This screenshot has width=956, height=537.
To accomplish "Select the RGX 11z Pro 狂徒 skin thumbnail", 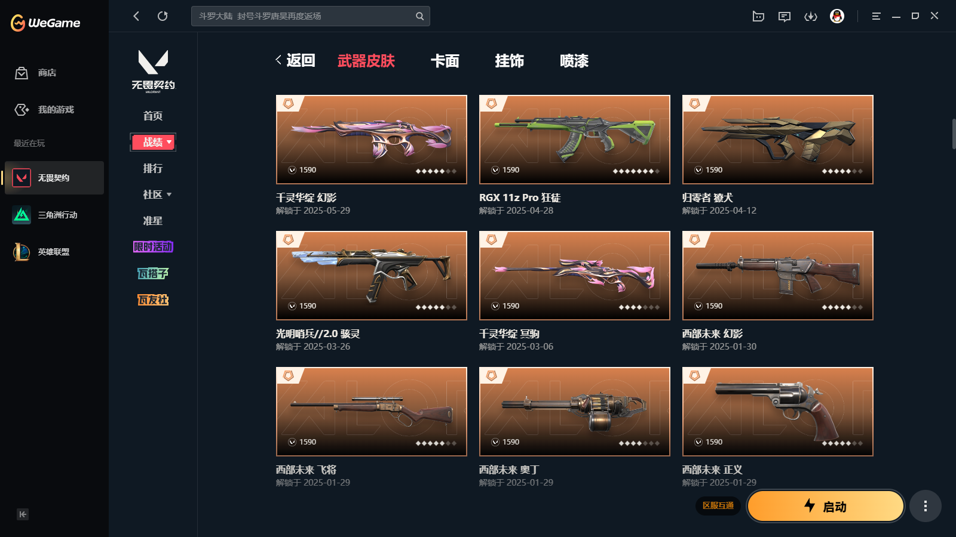I will click(x=575, y=140).
